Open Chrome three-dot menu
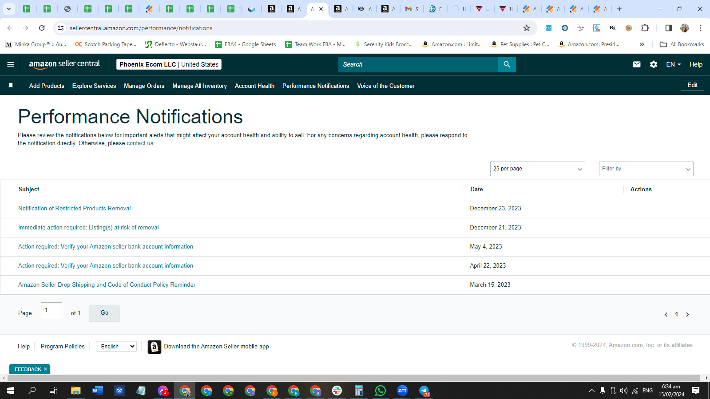 pos(700,28)
